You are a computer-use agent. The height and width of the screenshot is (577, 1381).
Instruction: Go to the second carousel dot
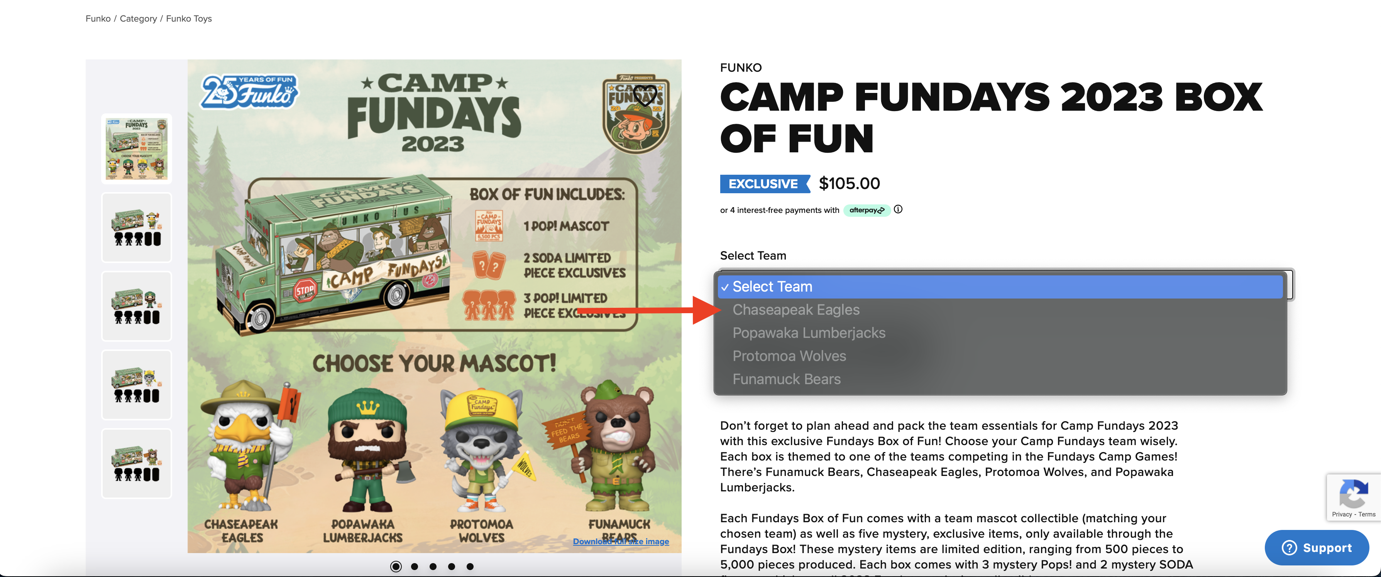pos(415,566)
